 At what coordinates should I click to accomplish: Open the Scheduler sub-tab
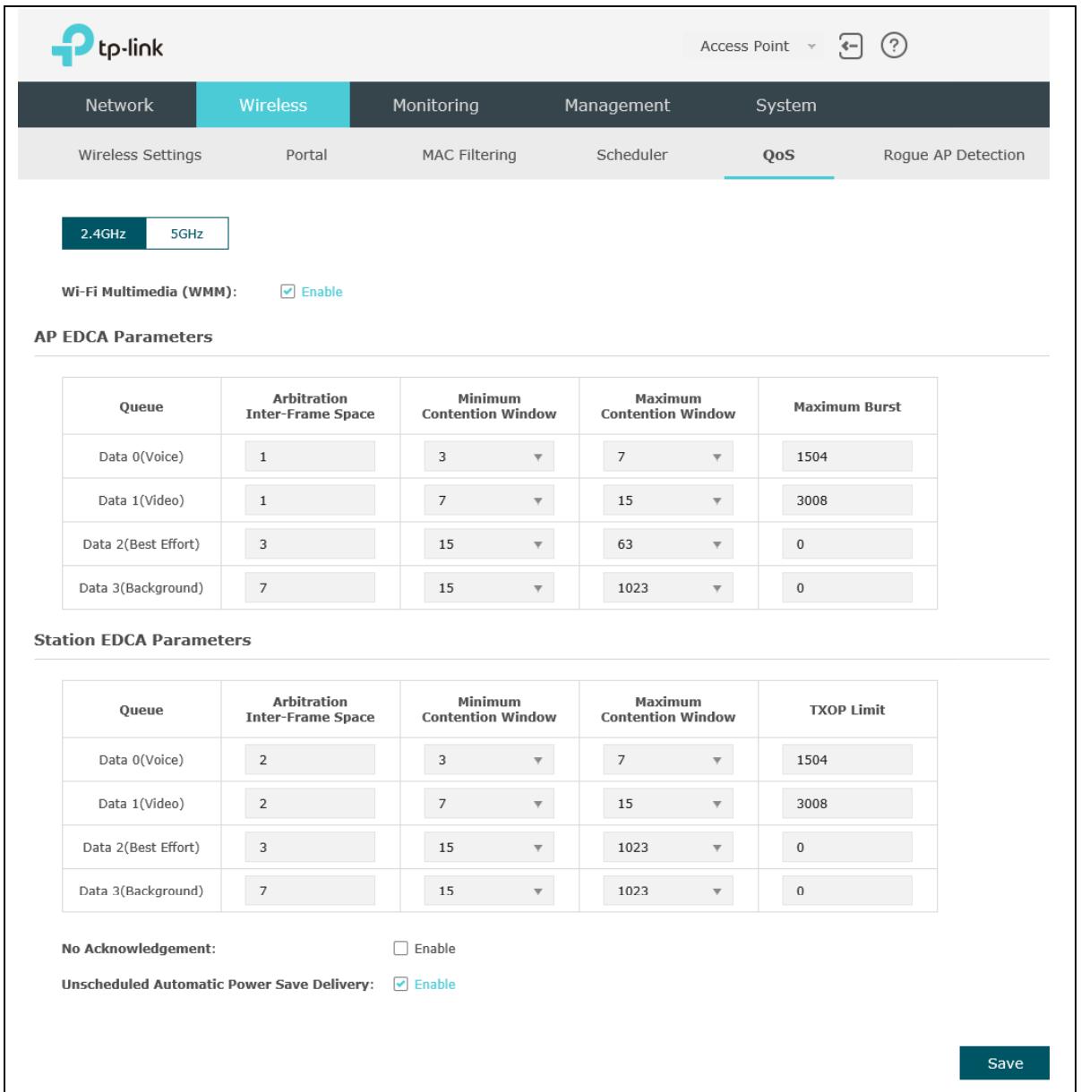(x=632, y=155)
